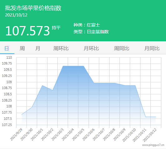This screenshot has height=149, width=166.
Task: Click the www.pingguo7.cn watermark link
Action: tap(153, 145)
